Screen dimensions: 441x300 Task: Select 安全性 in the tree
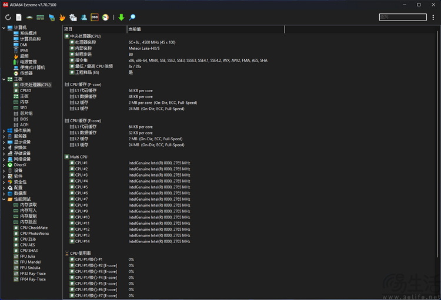[20, 182]
